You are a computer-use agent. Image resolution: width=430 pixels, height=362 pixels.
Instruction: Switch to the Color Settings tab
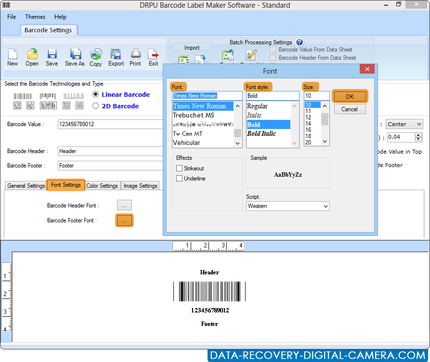(x=102, y=185)
